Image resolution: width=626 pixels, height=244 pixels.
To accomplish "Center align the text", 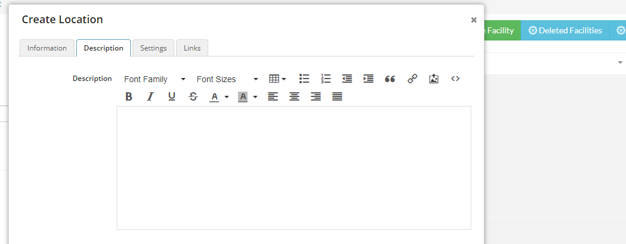I will tap(294, 96).
